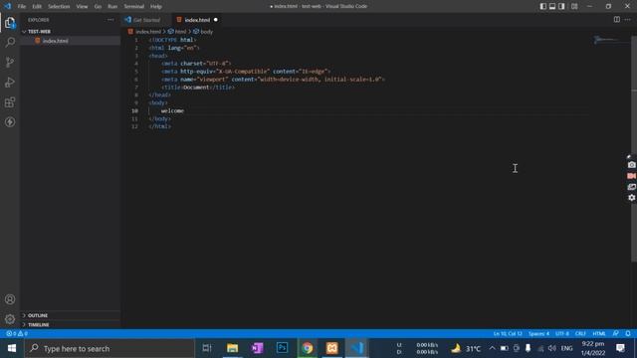Screen dimensions: 637x358
Task: Click the unsaved dot on index.html tab
Action: [x=216, y=20]
